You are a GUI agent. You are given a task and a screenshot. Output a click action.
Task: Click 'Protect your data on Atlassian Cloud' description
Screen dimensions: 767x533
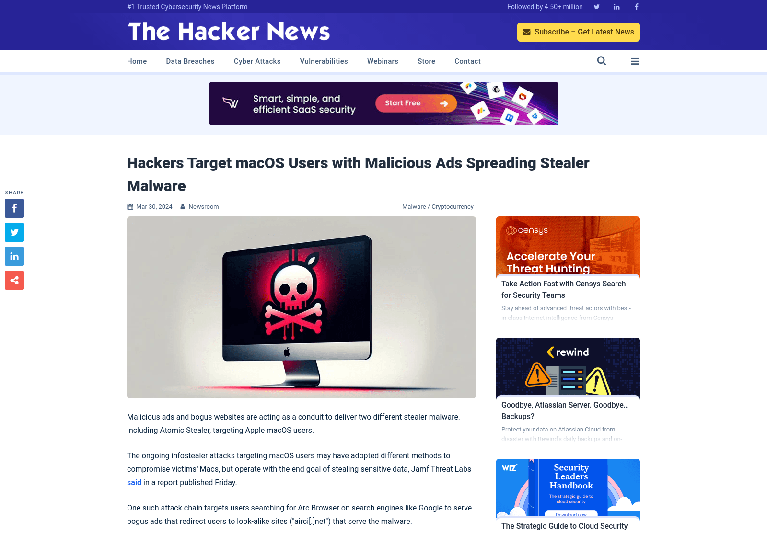point(562,434)
